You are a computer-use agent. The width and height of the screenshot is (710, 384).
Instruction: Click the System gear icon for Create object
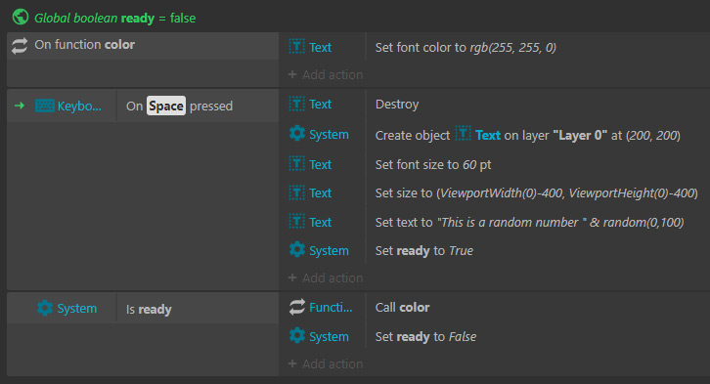[x=297, y=134]
